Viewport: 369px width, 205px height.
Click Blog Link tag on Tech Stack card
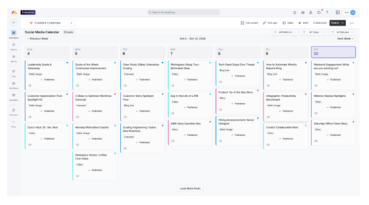(x=224, y=70)
